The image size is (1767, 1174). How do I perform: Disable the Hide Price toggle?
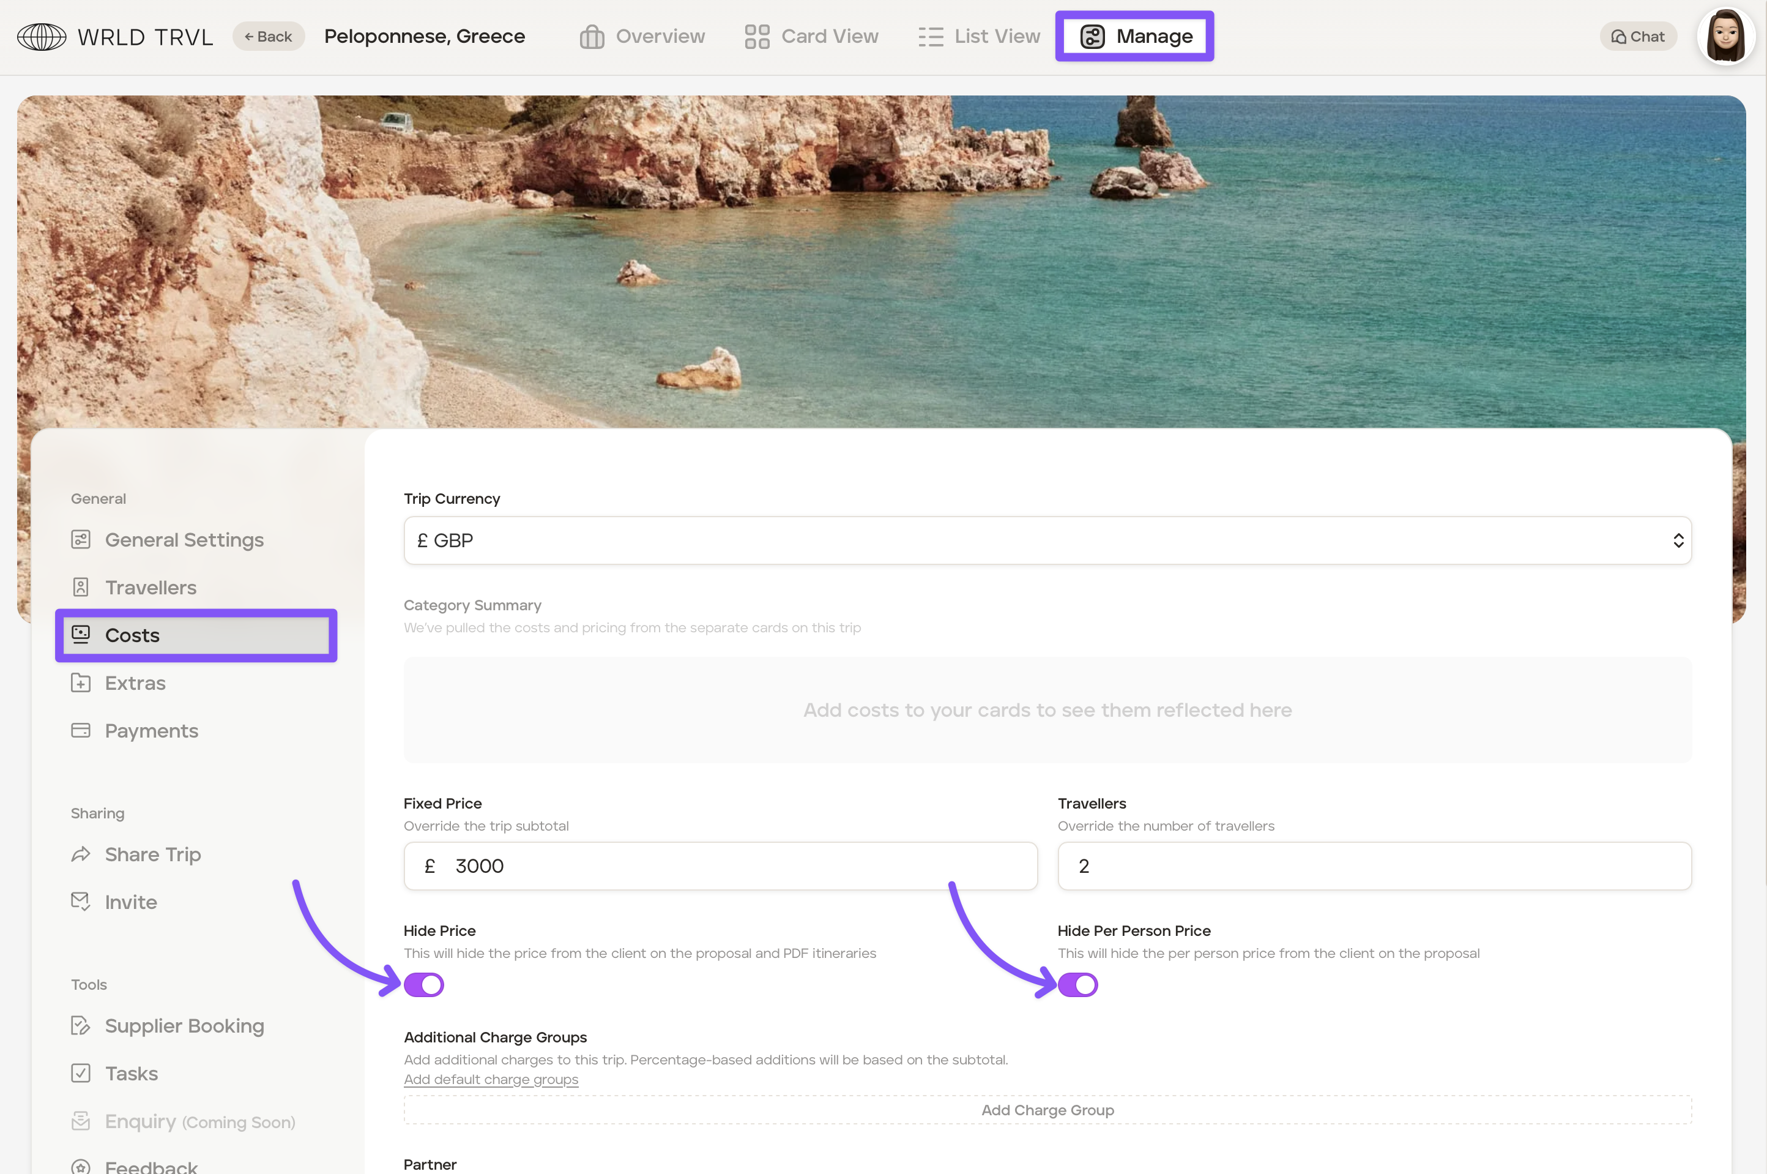click(x=423, y=985)
